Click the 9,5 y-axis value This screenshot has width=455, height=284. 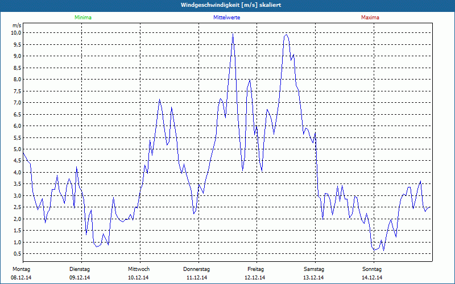click(x=18, y=44)
